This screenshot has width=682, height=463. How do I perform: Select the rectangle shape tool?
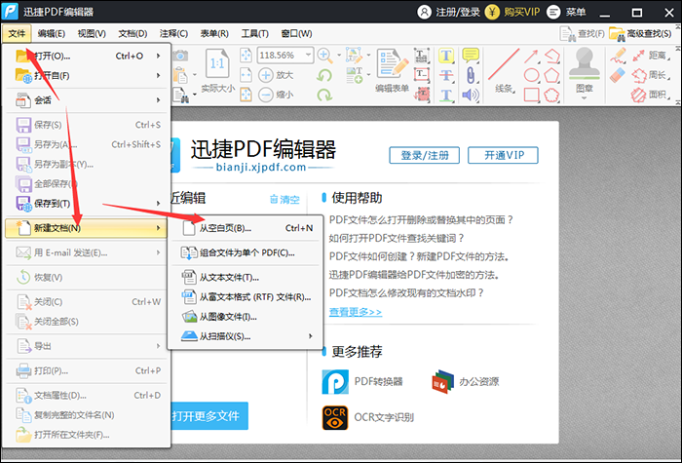tap(532, 95)
